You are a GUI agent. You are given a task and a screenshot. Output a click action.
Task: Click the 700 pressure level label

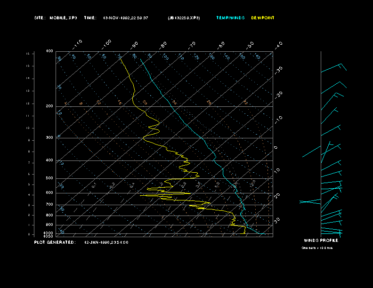point(49,204)
